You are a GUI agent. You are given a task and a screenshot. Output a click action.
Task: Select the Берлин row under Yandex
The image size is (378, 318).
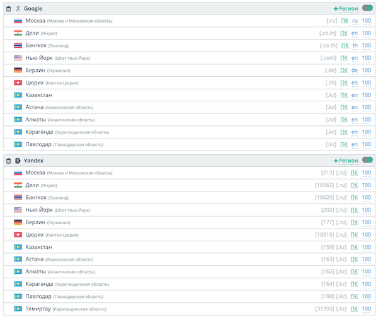point(189,222)
